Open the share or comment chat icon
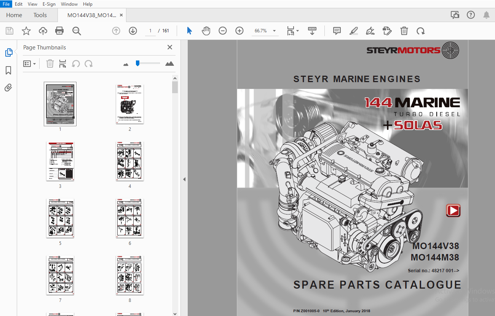The width and height of the screenshot is (495, 316). 455,15
